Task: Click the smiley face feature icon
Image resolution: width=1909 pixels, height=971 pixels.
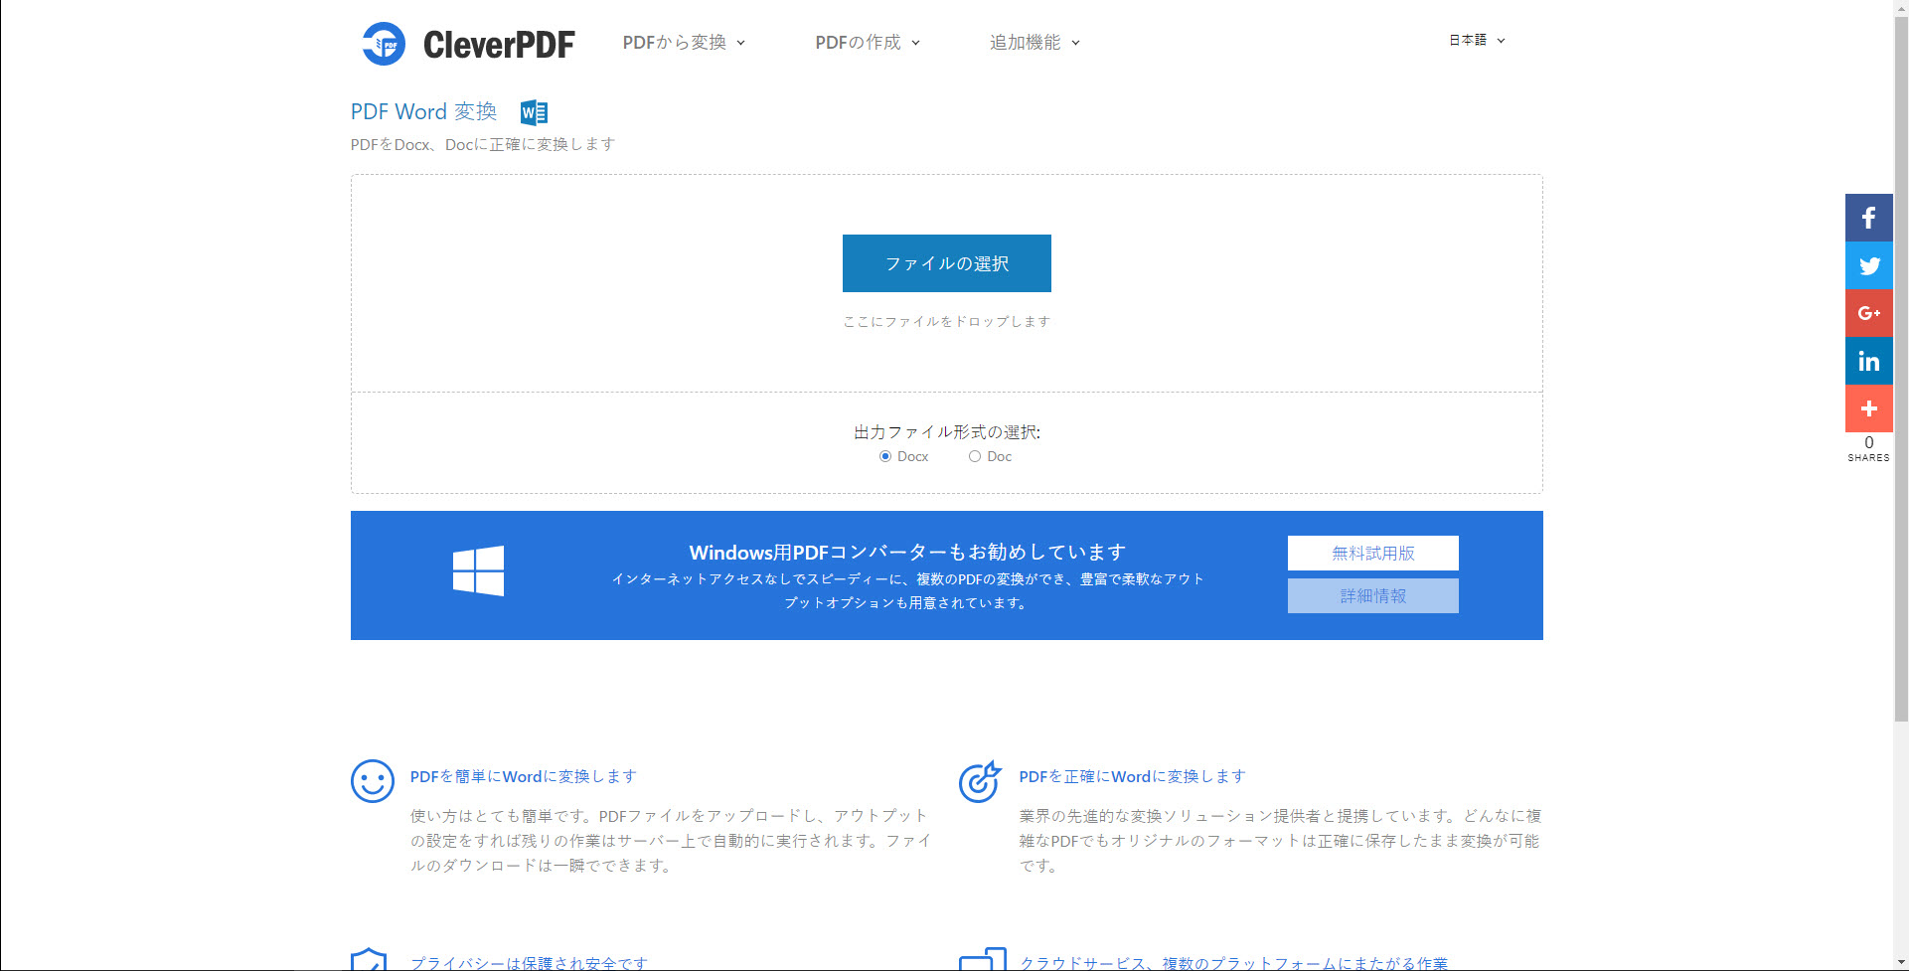Action: coord(373,781)
